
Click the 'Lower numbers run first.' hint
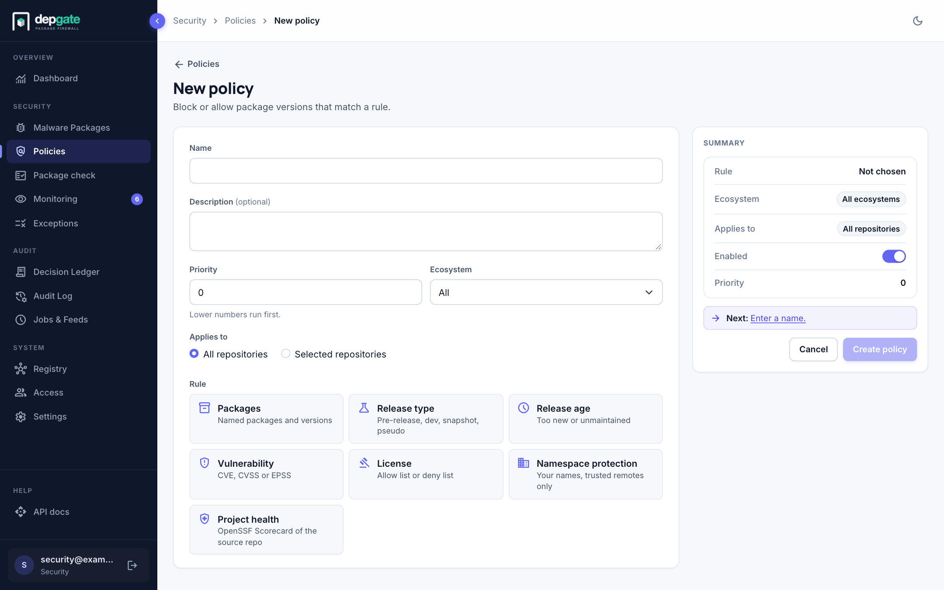click(x=235, y=314)
